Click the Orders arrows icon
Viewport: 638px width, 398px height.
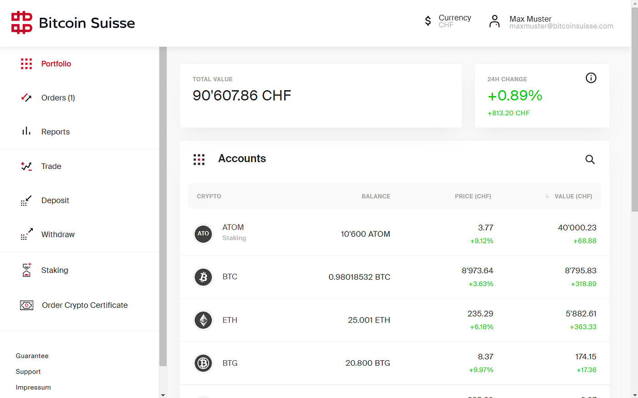pyautogui.click(x=26, y=97)
